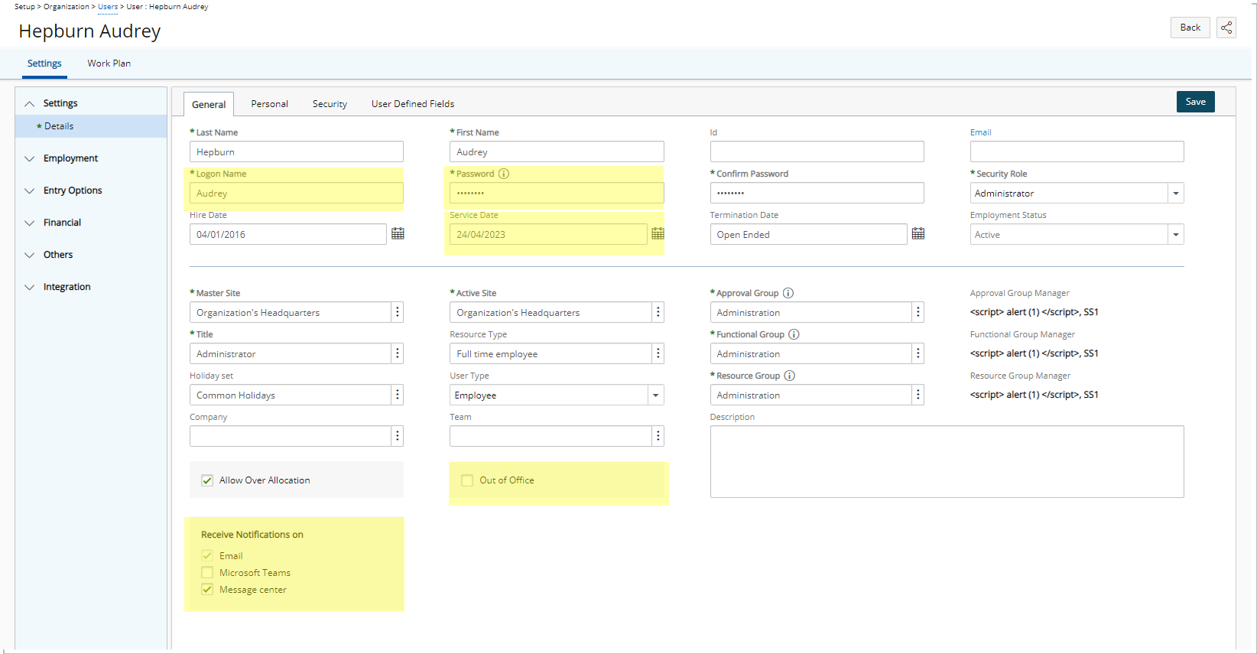Click the Logon Name input field
1257x654 pixels.
pos(297,193)
